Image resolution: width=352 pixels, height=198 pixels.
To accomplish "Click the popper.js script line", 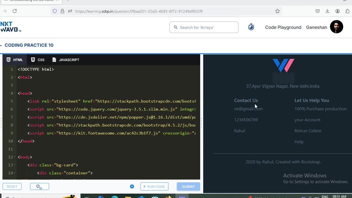I will [111, 117].
